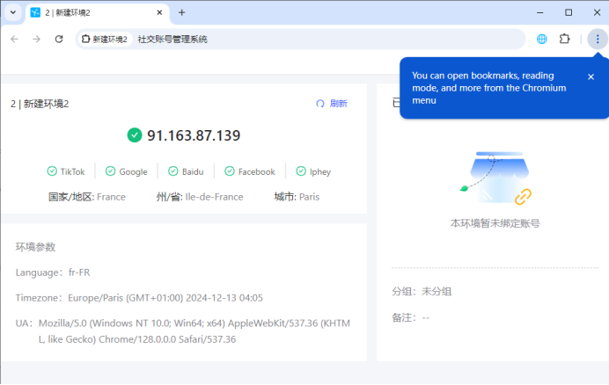Go back using the back arrow
609x385 pixels.
tap(14, 40)
